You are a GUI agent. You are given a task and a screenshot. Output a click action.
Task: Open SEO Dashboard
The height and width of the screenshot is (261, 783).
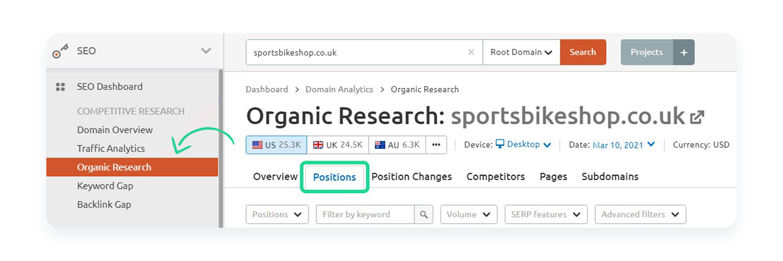pos(110,86)
